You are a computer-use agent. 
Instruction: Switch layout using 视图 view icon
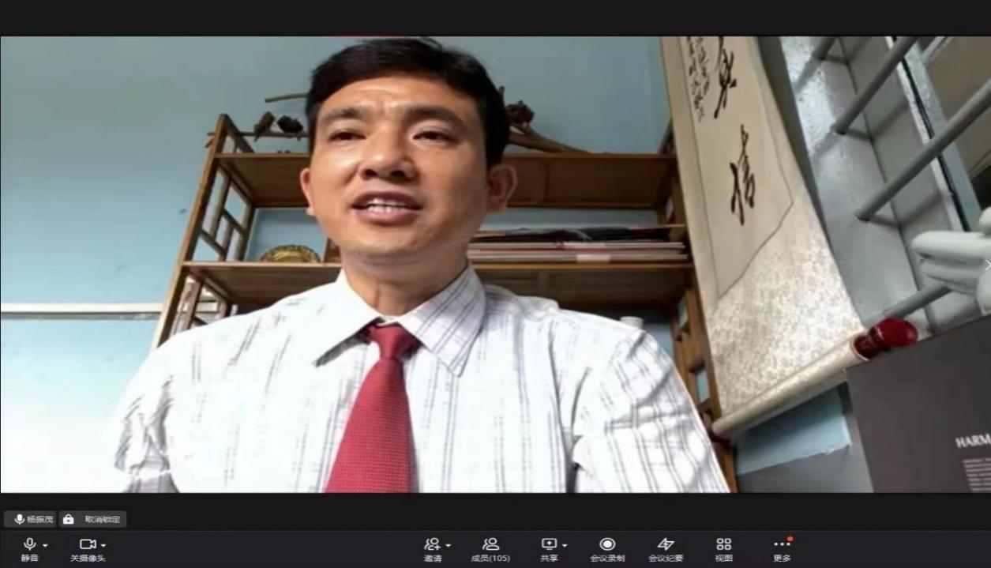(x=723, y=545)
